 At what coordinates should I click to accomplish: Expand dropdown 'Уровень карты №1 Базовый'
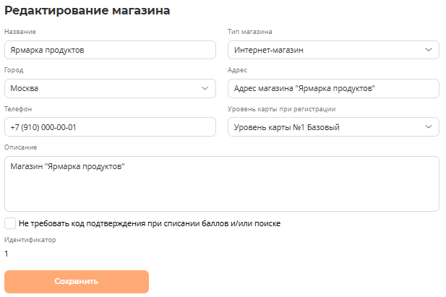pyautogui.click(x=325, y=127)
